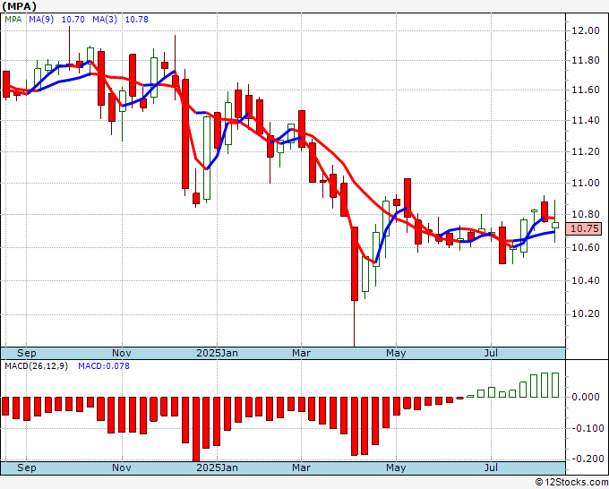Click the 10.80 price axis label
This screenshot has width=609, height=489.
pyautogui.click(x=586, y=214)
